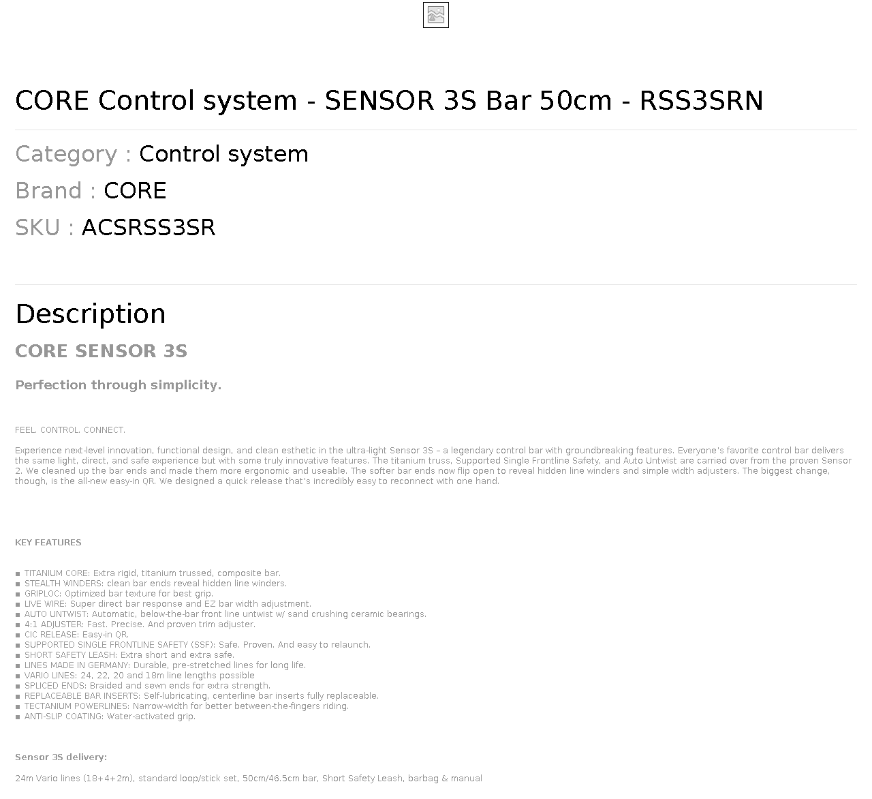The height and width of the screenshot is (799, 872).
Task: Click the ACSRSS3SR SKU value
Action: (149, 228)
